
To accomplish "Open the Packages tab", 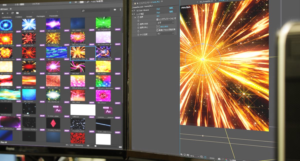I will pyautogui.click(x=40, y=16).
